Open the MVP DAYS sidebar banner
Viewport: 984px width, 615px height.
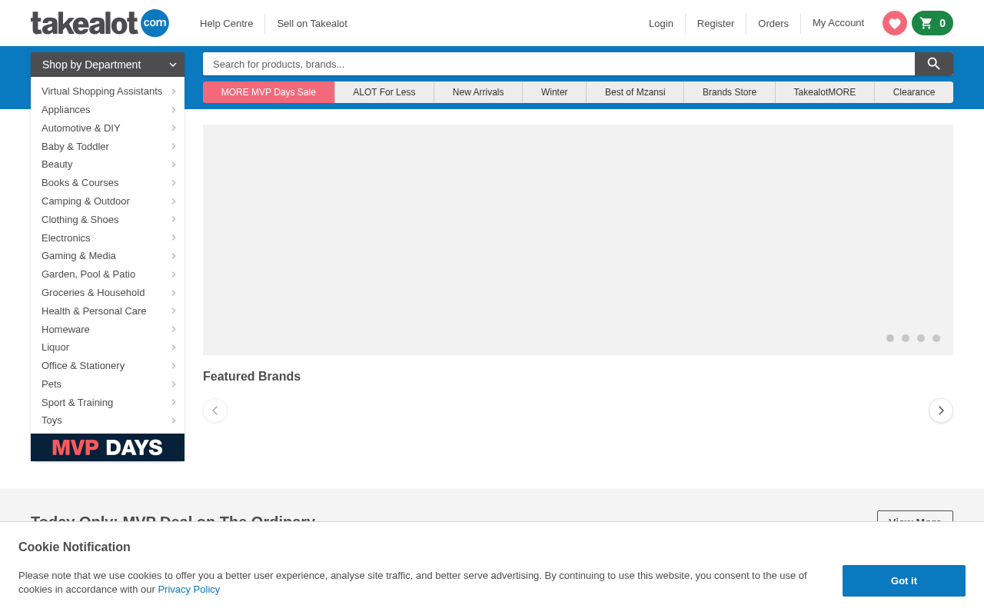108,447
